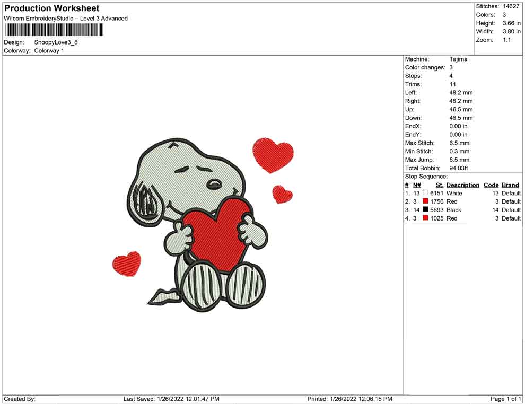The image size is (525, 404).
Task: Click the Up value '46.5 mm'
Action: [461, 109]
